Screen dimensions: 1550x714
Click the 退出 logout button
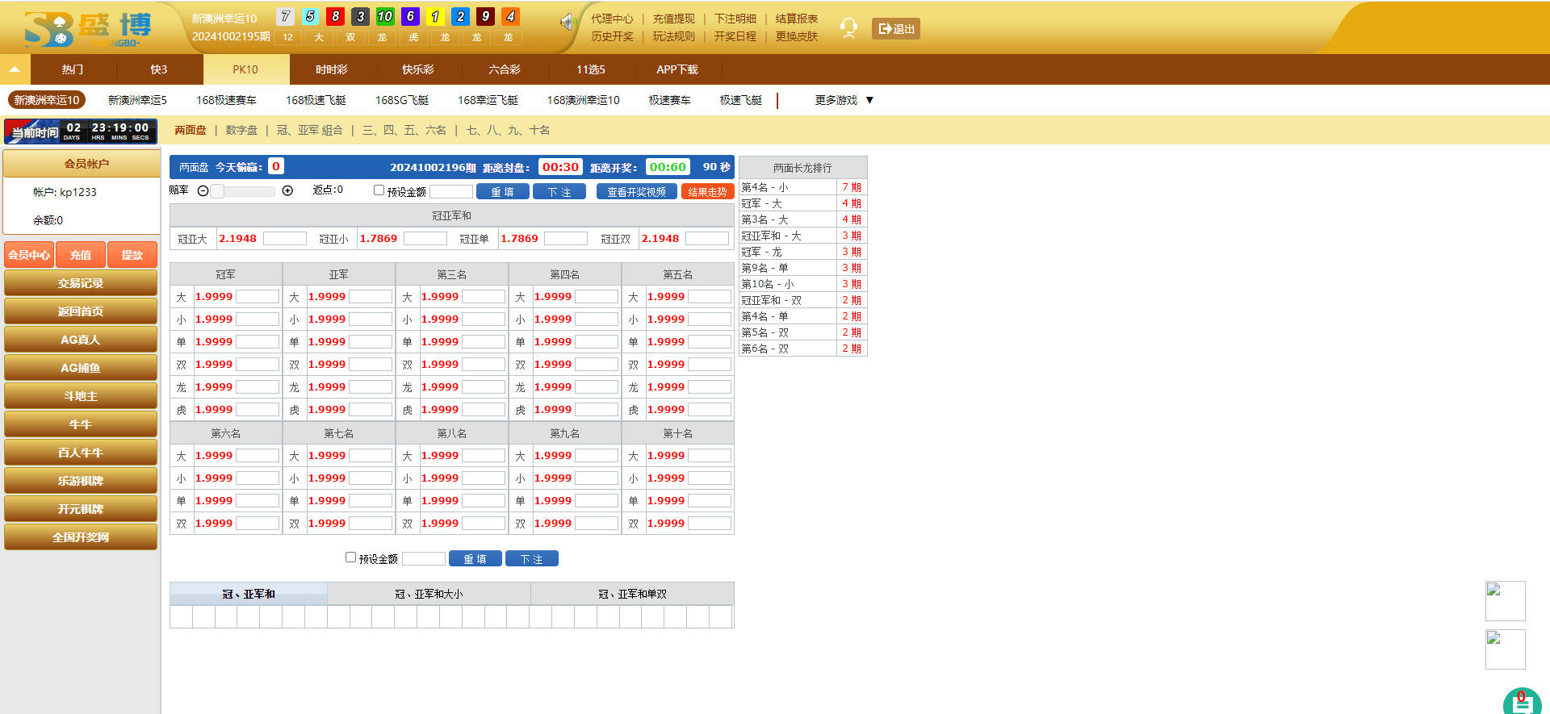[x=895, y=29]
